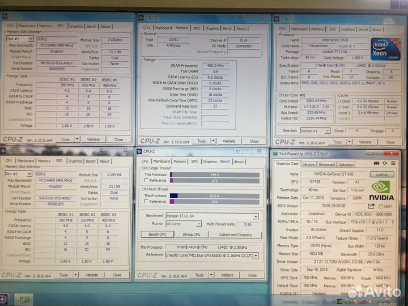Open the Slot #1 memory slot dropdown

pyautogui.click(x=31, y=39)
